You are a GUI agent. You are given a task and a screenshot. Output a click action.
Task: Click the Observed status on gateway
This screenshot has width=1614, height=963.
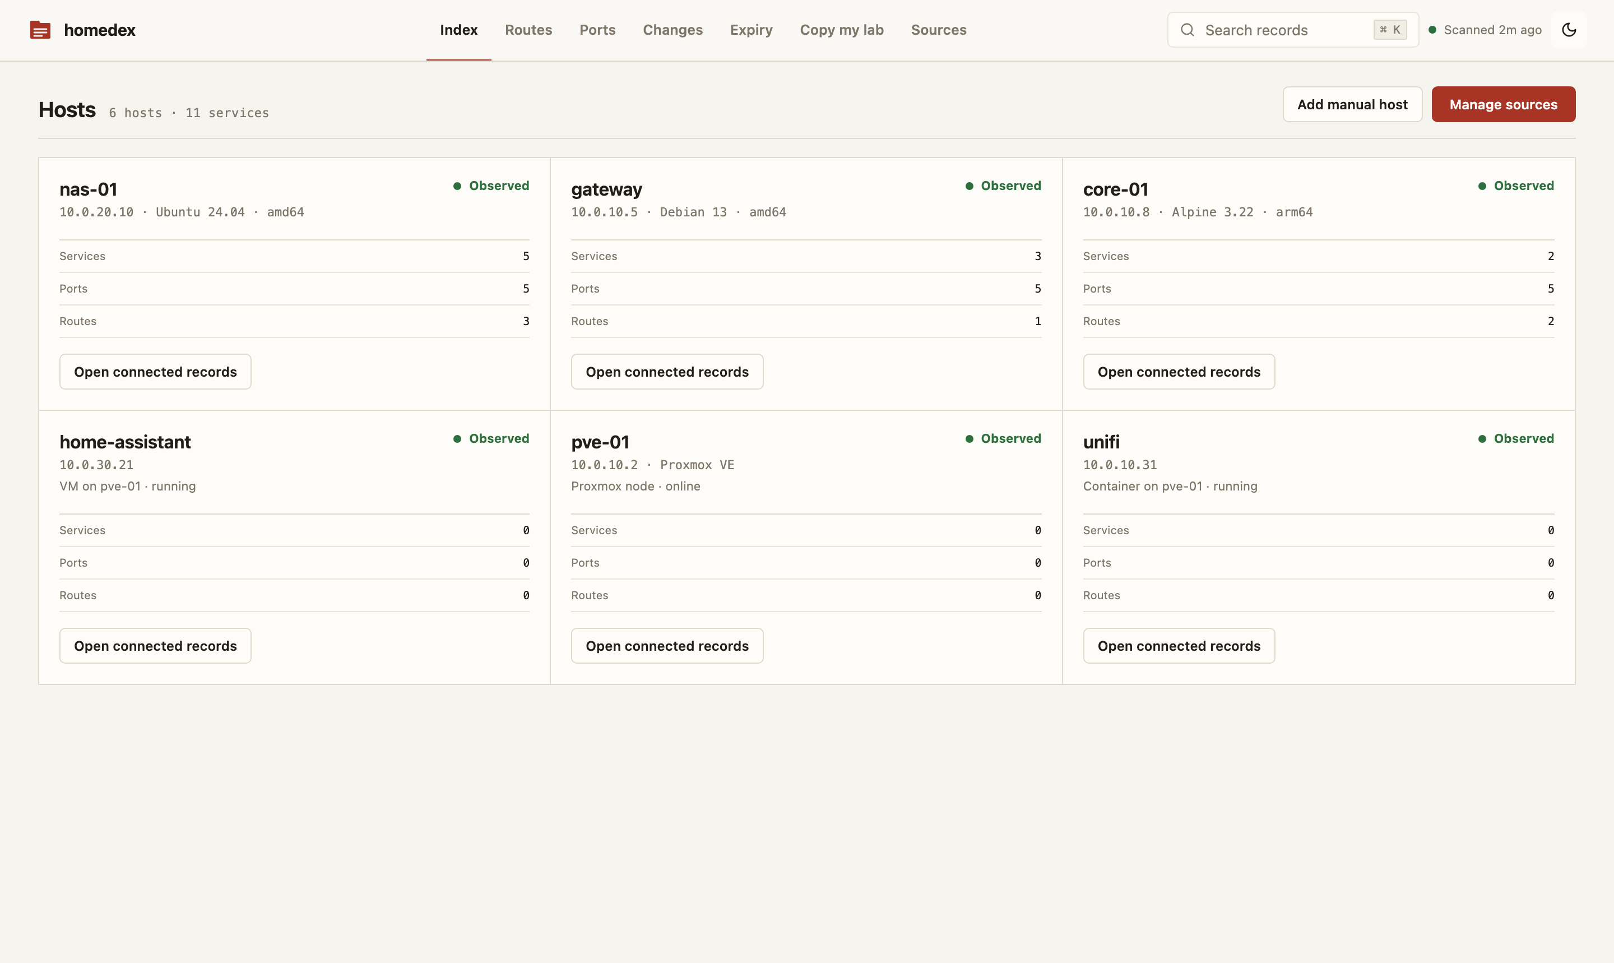point(1003,186)
